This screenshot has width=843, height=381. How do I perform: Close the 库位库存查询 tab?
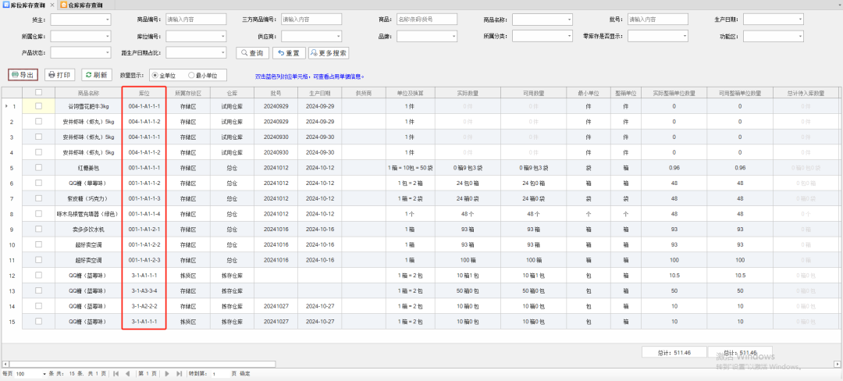point(52,5)
